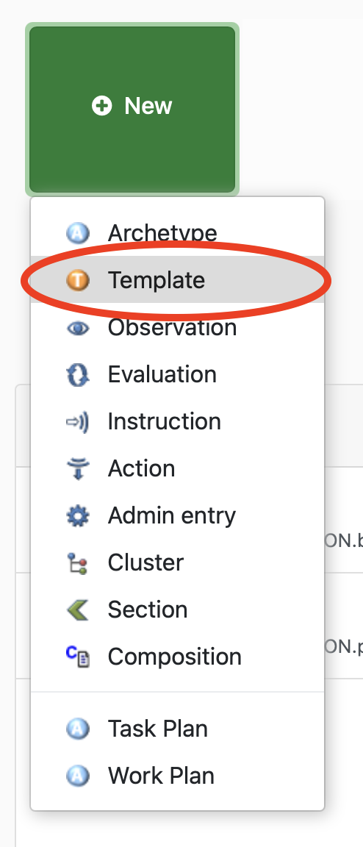Click the plus icon on New button
Image resolution: width=363 pixels, height=847 pixels.
pos(101,106)
